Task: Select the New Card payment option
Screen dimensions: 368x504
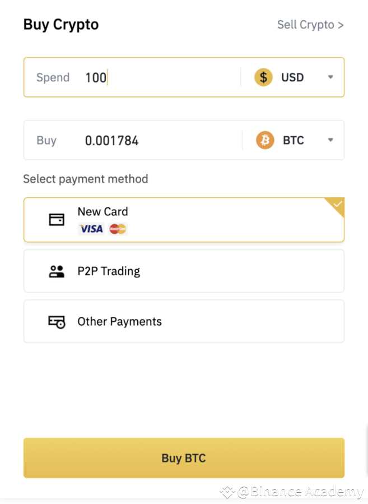Action: click(184, 220)
